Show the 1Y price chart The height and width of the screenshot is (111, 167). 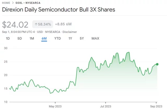coord(70,38)
